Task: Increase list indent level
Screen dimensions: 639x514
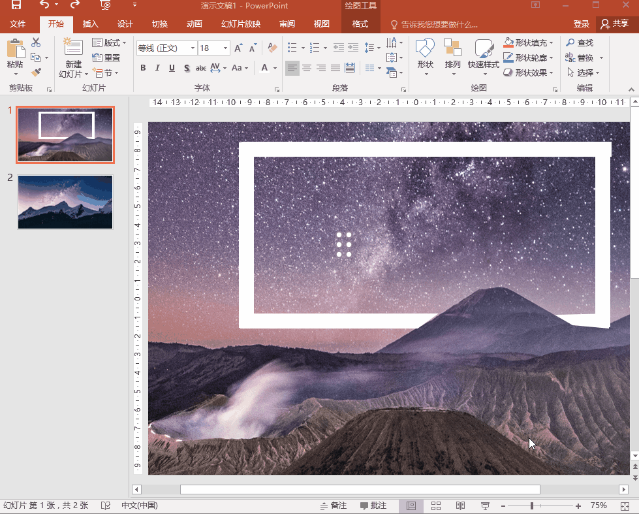Action: pyautogui.click(x=353, y=48)
